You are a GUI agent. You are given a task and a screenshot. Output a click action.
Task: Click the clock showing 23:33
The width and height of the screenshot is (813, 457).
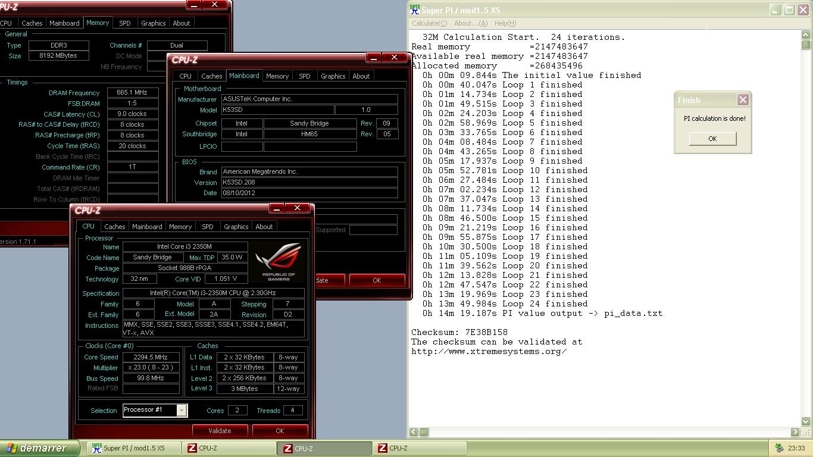point(796,448)
